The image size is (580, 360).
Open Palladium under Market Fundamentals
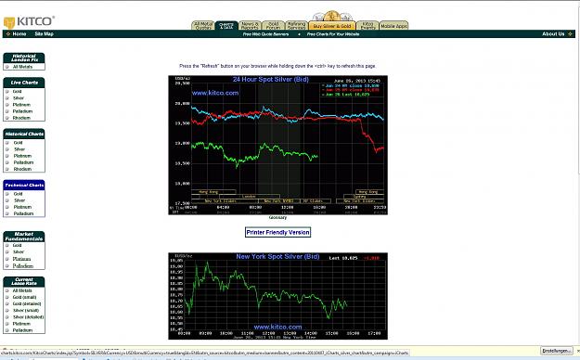point(22,266)
